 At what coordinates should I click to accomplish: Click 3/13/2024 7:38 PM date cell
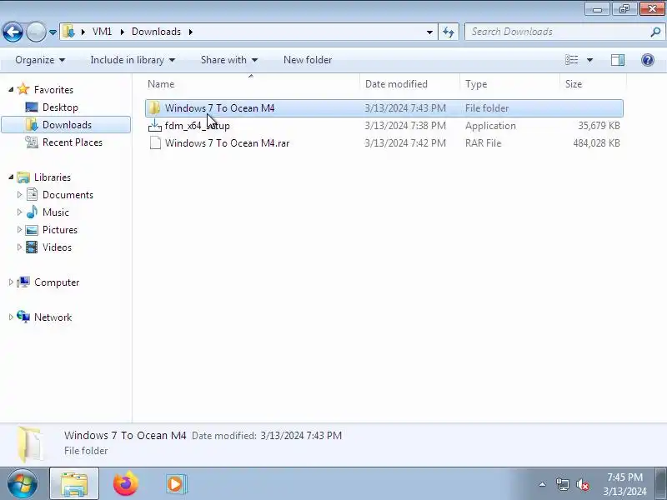click(405, 126)
